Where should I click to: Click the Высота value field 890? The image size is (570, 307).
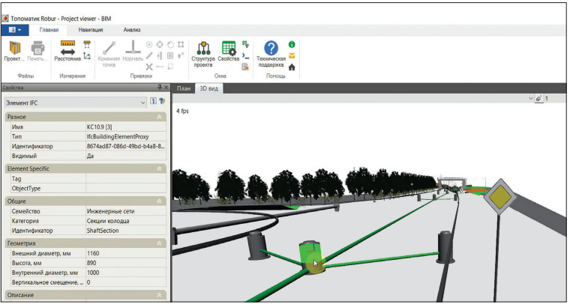(124, 264)
